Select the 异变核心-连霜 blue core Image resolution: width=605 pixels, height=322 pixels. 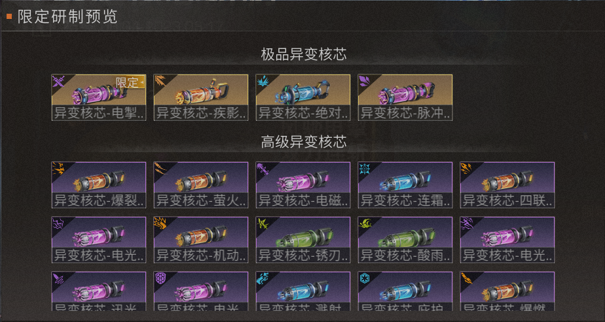click(405, 185)
